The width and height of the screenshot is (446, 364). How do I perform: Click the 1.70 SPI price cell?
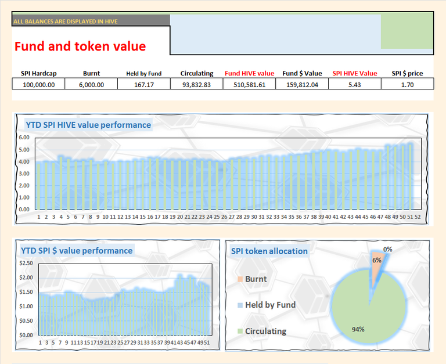[407, 84]
